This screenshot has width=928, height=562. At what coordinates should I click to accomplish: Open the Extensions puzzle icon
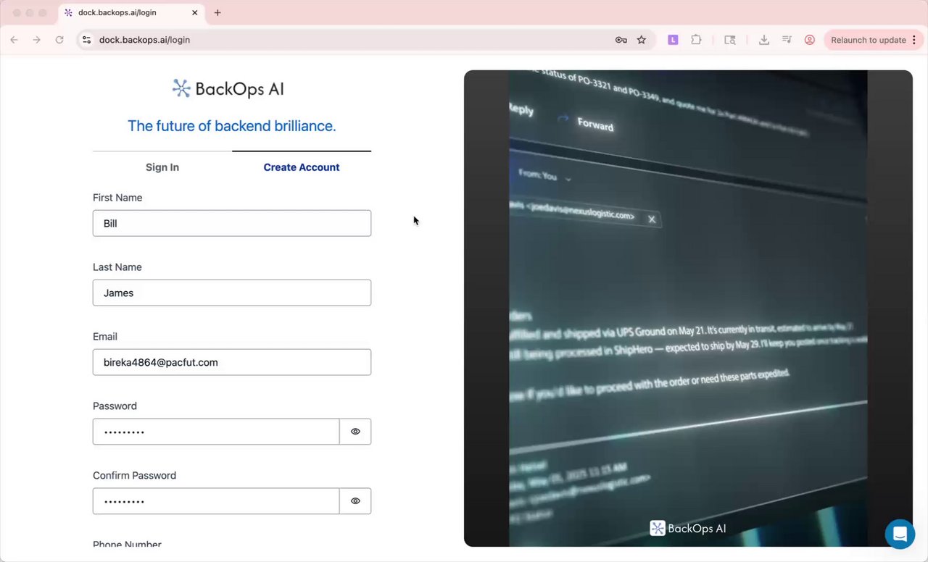[696, 40]
